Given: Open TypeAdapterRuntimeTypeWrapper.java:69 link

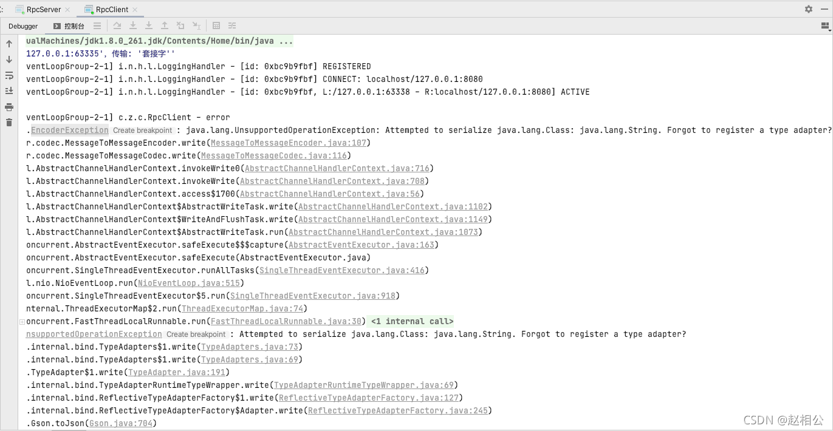Looking at the screenshot, I should pyautogui.click(x=364, y=385).
